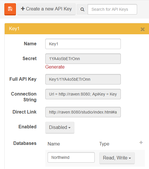Select the Full API Key field
The height and width of the screenshot is (169, 149).
83,79
